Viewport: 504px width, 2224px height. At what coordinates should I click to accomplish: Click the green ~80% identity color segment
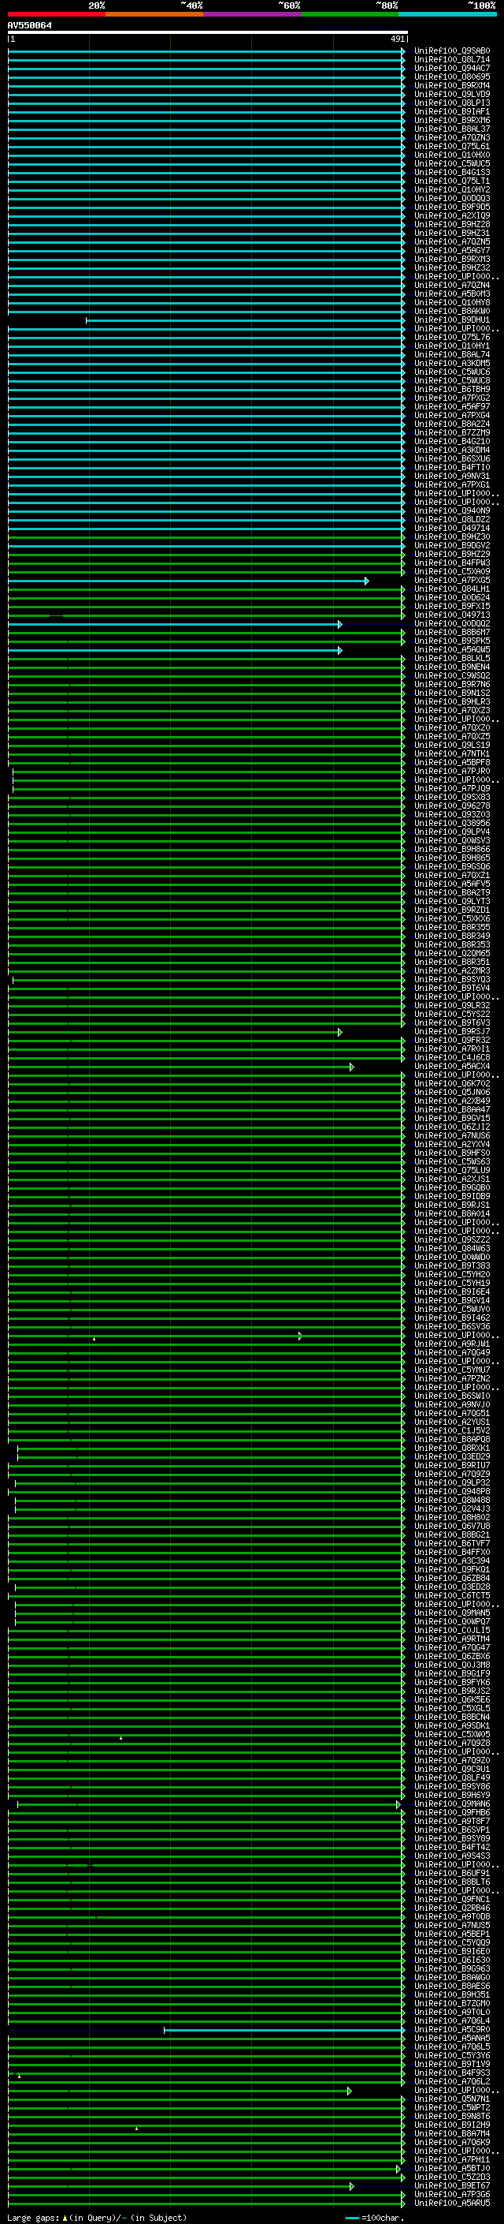tap(350, 14)
